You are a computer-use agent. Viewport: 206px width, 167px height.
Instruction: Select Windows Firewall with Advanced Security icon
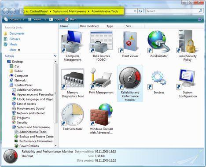coord(101,115)
